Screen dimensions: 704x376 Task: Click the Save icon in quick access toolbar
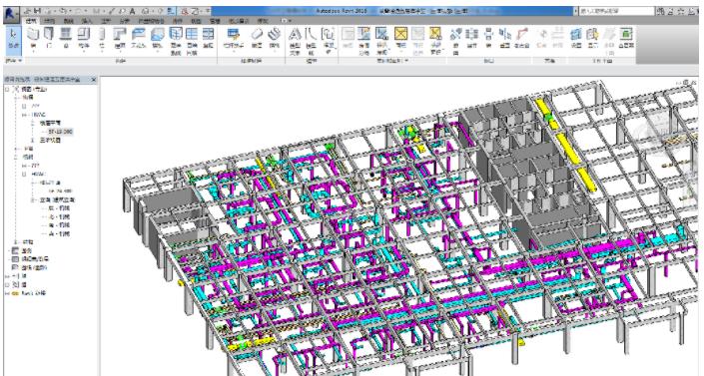[x=38, y=10]
